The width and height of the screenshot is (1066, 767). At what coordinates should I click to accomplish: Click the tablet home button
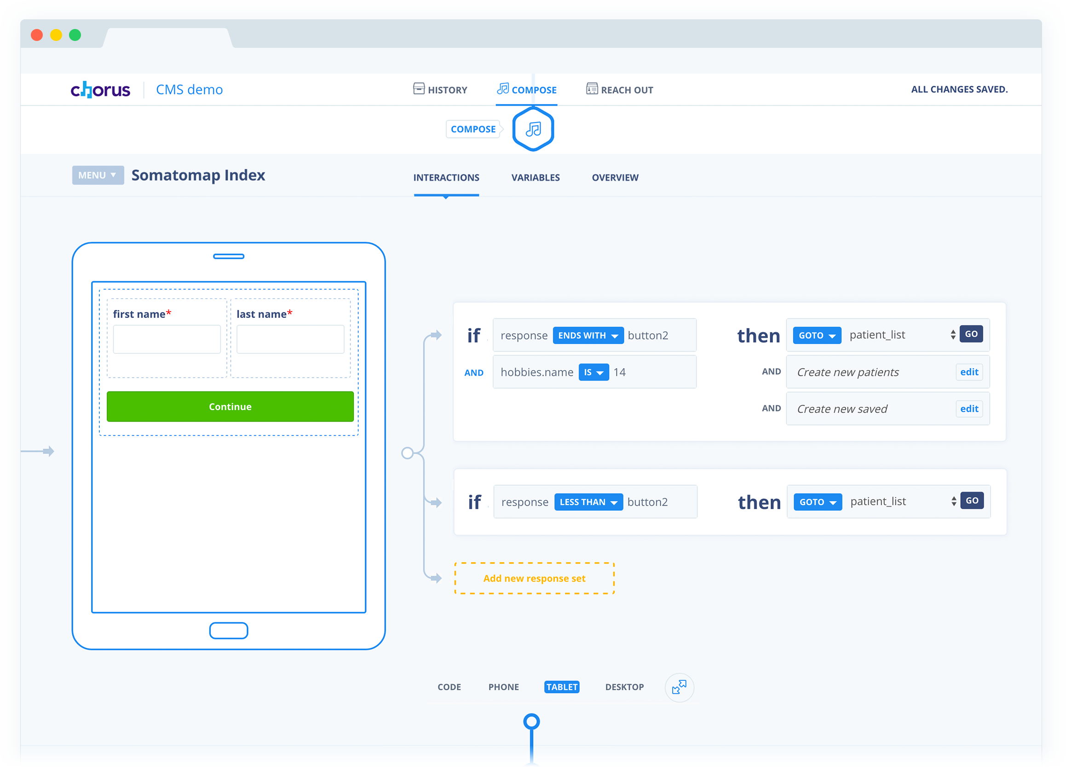228,630
